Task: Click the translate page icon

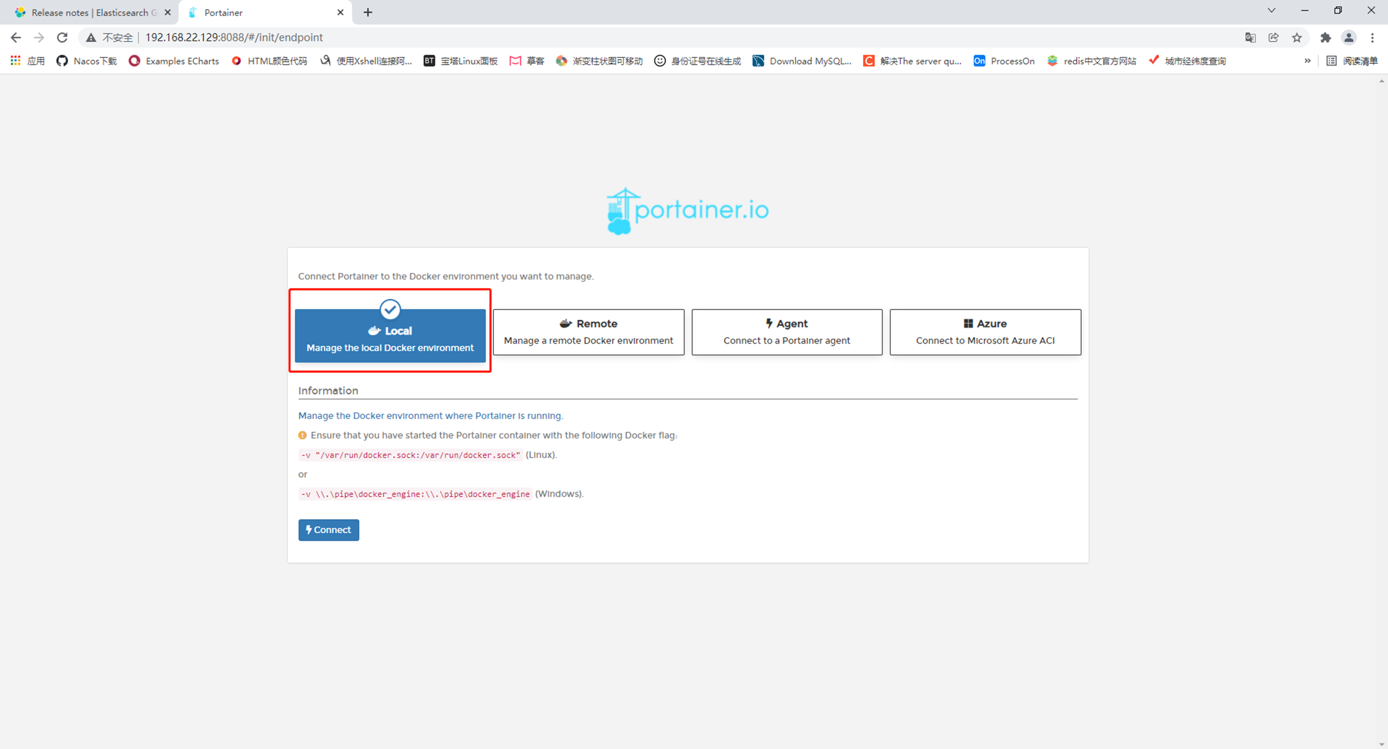Action: pos(1250,37)
